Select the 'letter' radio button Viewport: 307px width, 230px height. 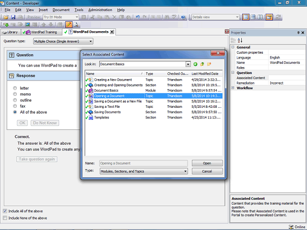[15, 88]
